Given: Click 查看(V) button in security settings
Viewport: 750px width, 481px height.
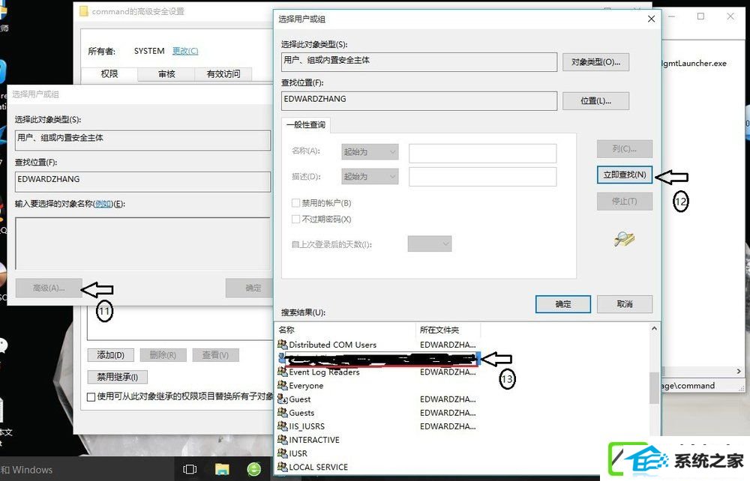Looking at the screenshot, I should 215,355.
